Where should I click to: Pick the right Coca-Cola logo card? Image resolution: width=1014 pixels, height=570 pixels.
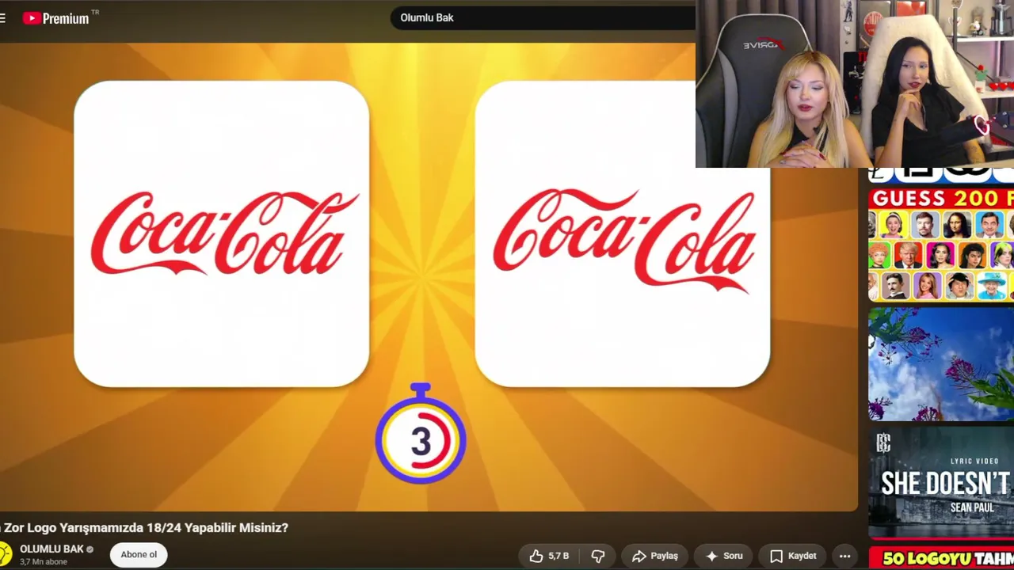[x=623, y=234]
